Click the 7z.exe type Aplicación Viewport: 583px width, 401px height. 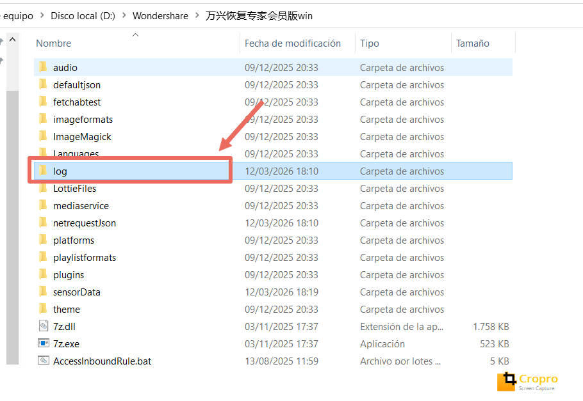tap(382, 344)
